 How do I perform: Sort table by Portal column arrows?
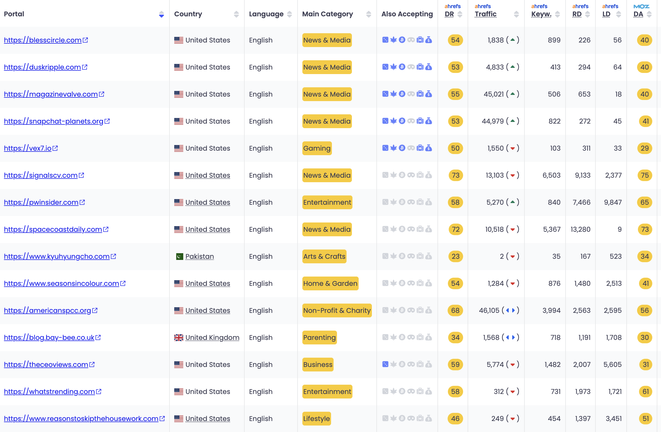161,14
